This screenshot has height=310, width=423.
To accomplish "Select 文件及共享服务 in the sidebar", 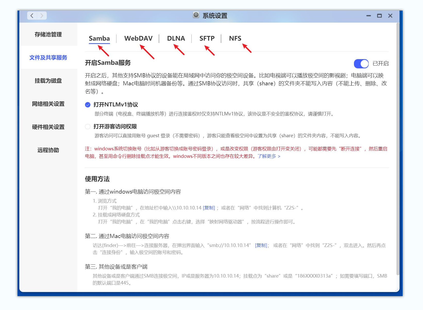I will 48,58.
